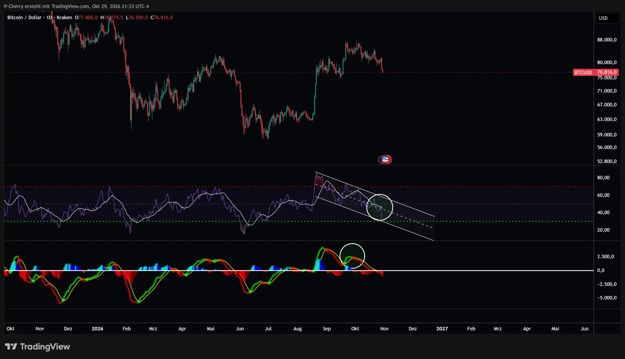Click the 2026 year label on time axis

97,329
